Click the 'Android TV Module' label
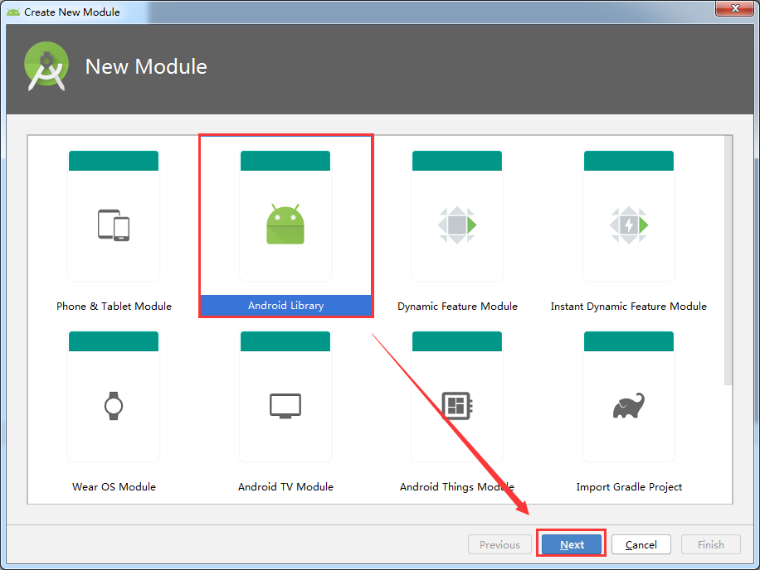Image resolution: width=760 pixels, height=570 pixels. click(x=285, y=487)
